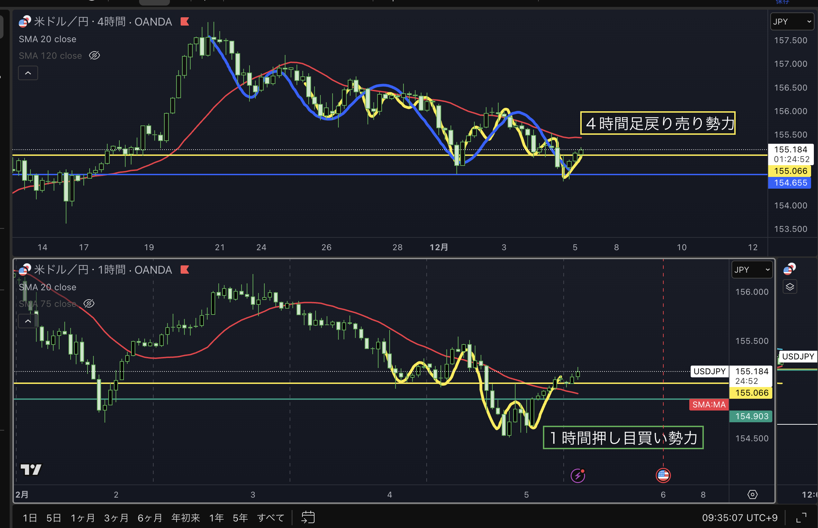Click the red flag on 4-hour chart title
The width and height of the screenshot is (818, 528).
[x=185, y=22]
